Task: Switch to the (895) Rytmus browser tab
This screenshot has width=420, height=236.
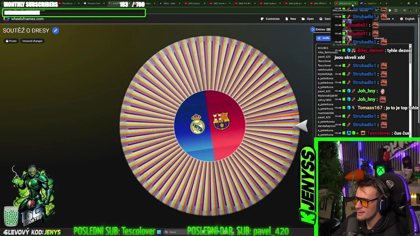Action: (x=194, y=3)
